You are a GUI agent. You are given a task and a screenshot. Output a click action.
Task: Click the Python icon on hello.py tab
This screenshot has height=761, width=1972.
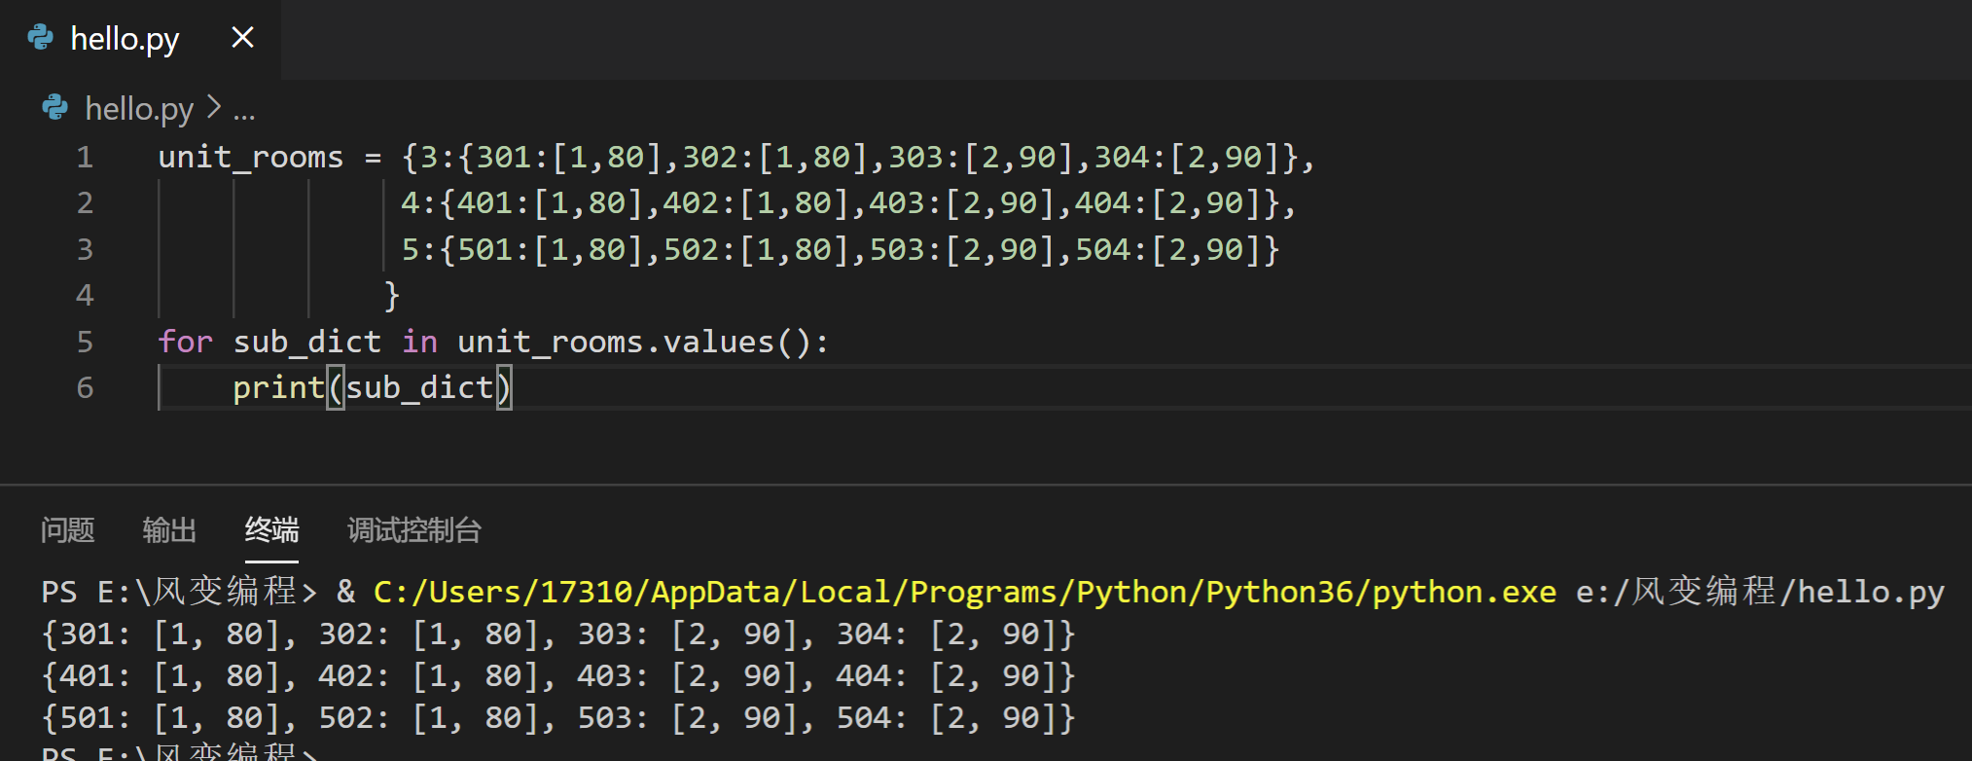[41, 38]
